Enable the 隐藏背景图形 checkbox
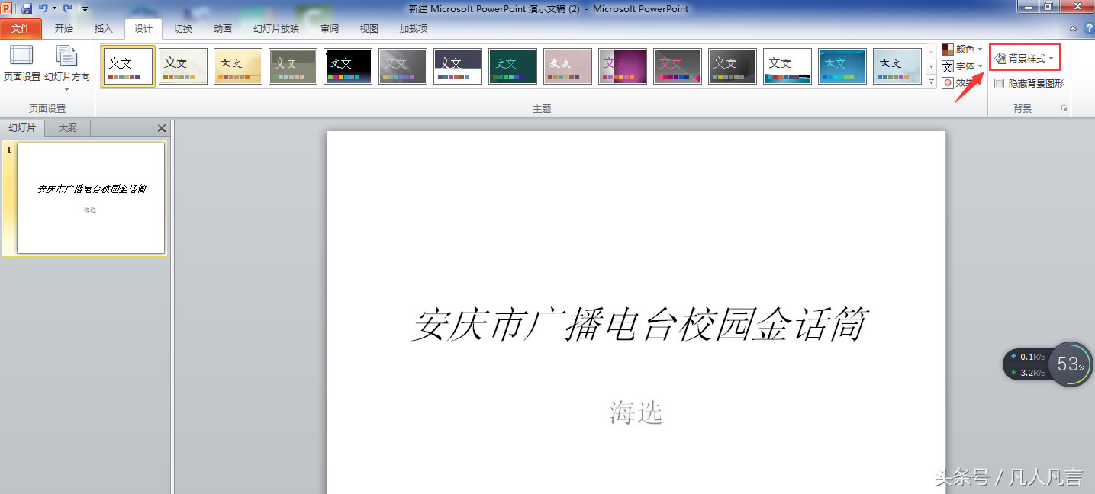 (x=1000, y=84)
